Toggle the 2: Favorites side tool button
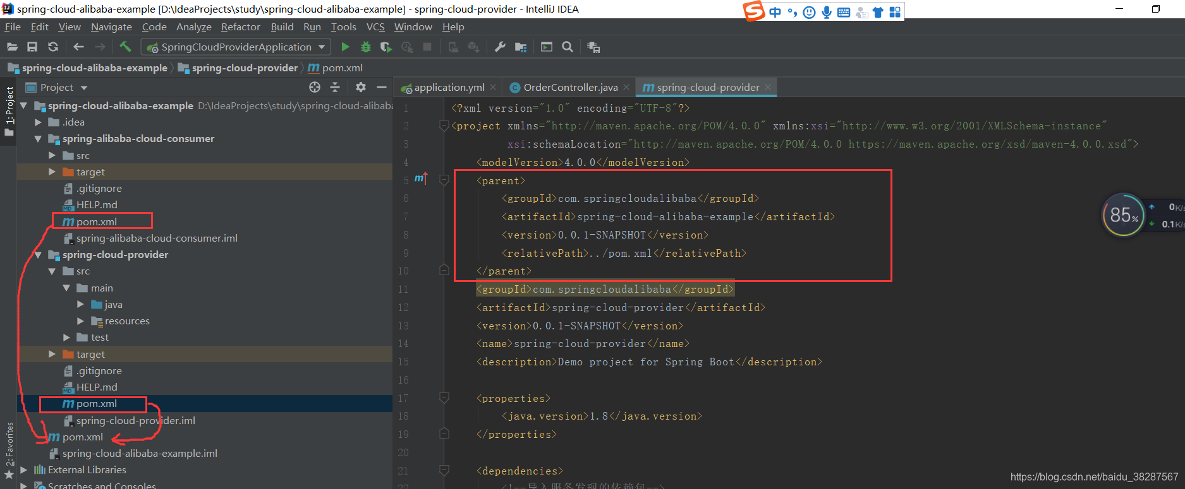This screenshot has width=1185, height=489. tap(9, 451)
